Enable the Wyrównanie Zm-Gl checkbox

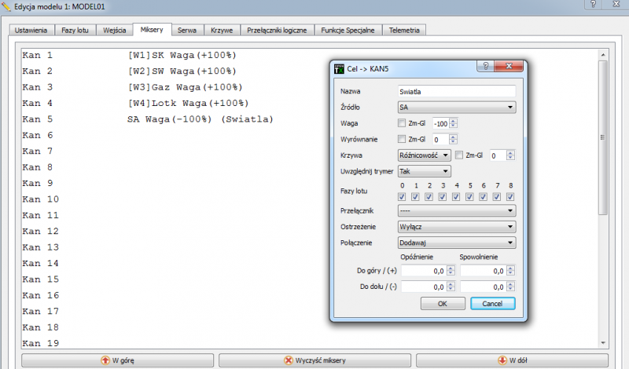click(x=403, y=139)
